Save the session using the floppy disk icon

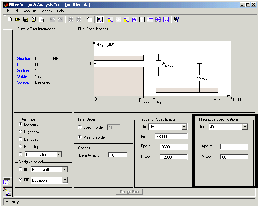26,19
